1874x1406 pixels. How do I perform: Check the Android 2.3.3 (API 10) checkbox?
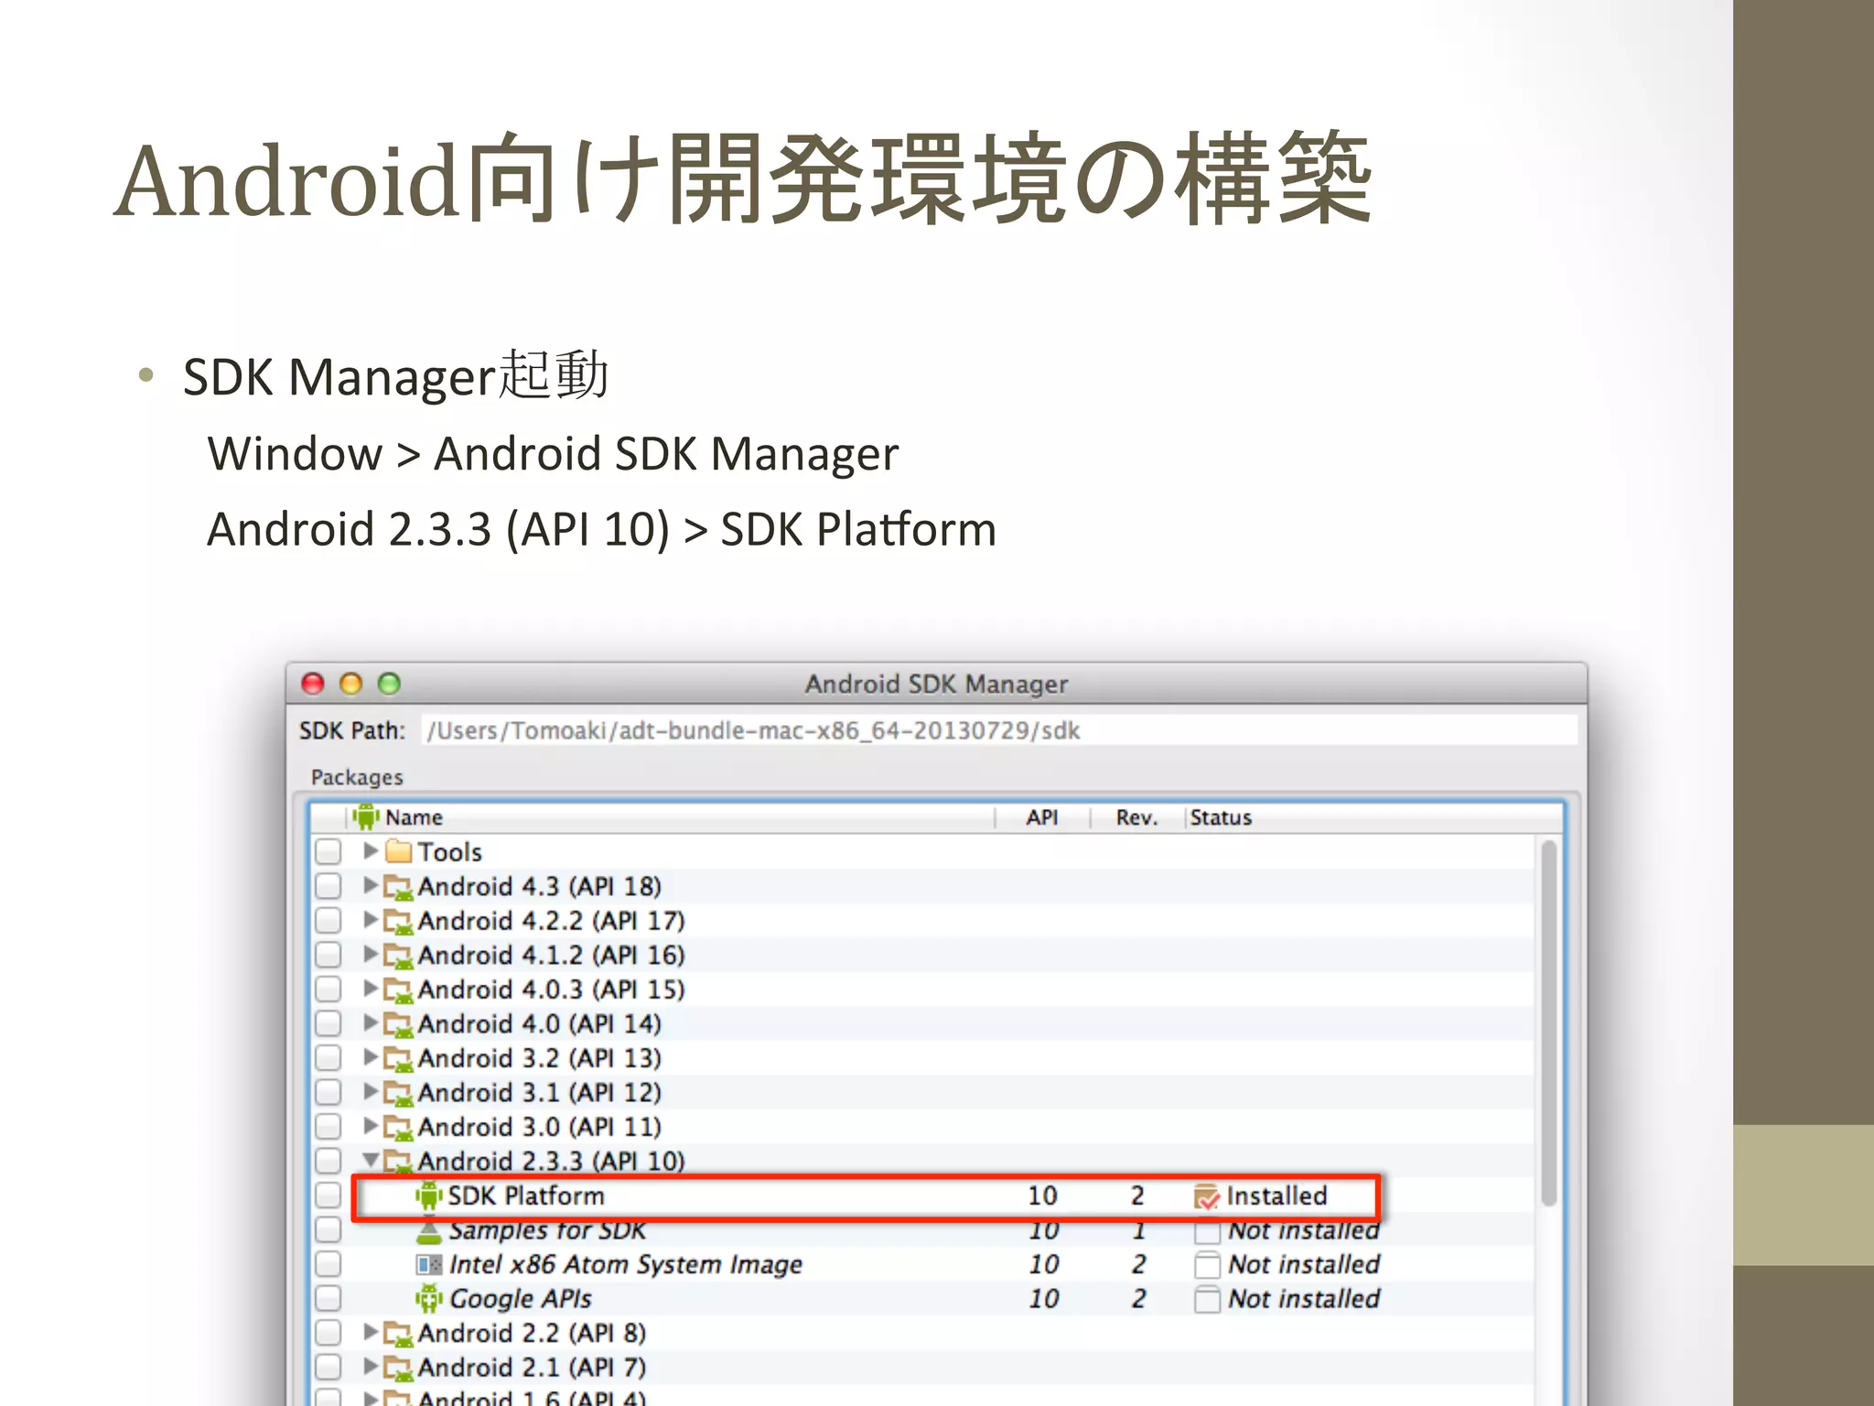(328, 1162)
